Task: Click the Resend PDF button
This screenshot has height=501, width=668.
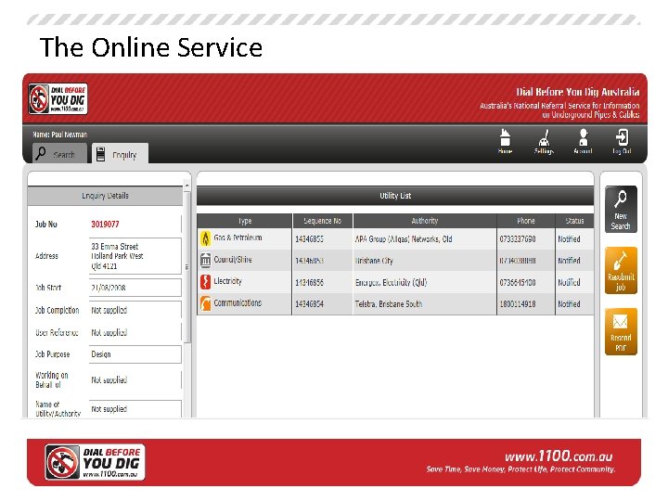Action: 621,331
